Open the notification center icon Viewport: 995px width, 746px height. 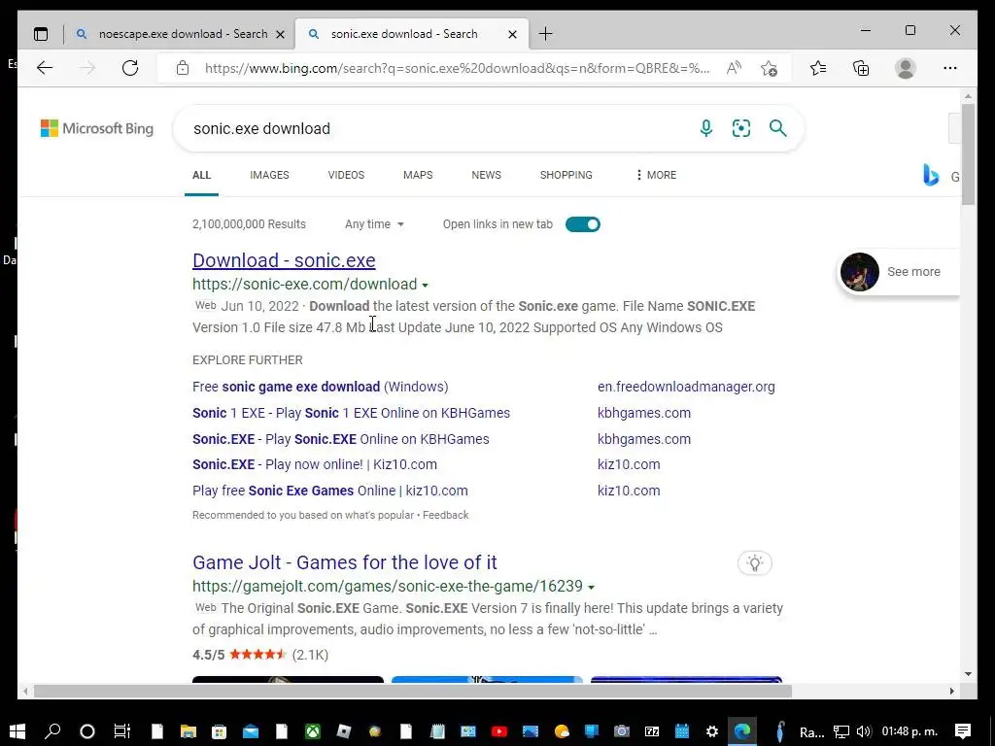(x=963, y=731)
